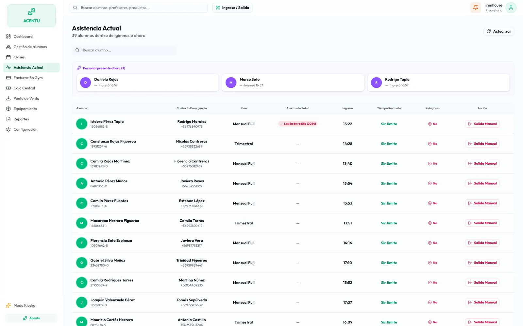
Task: Click the Acentu button at sidebar bottom
Action: click(x=31, y=318)
